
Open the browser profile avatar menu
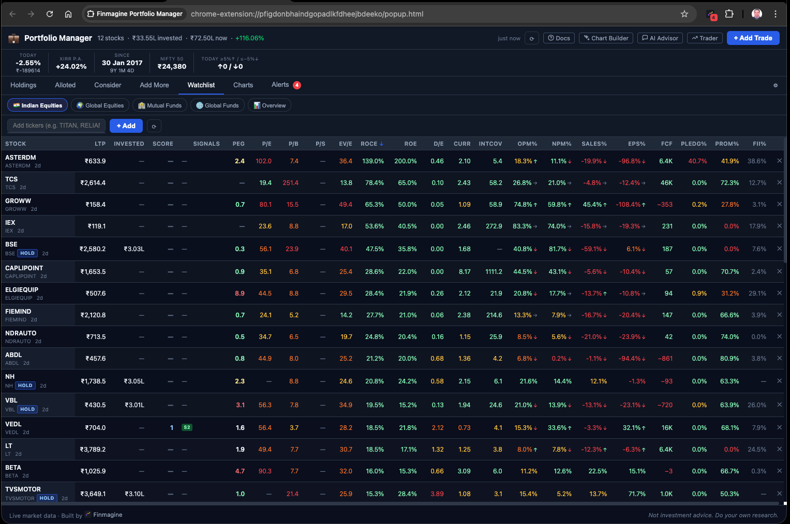[756, 14]
